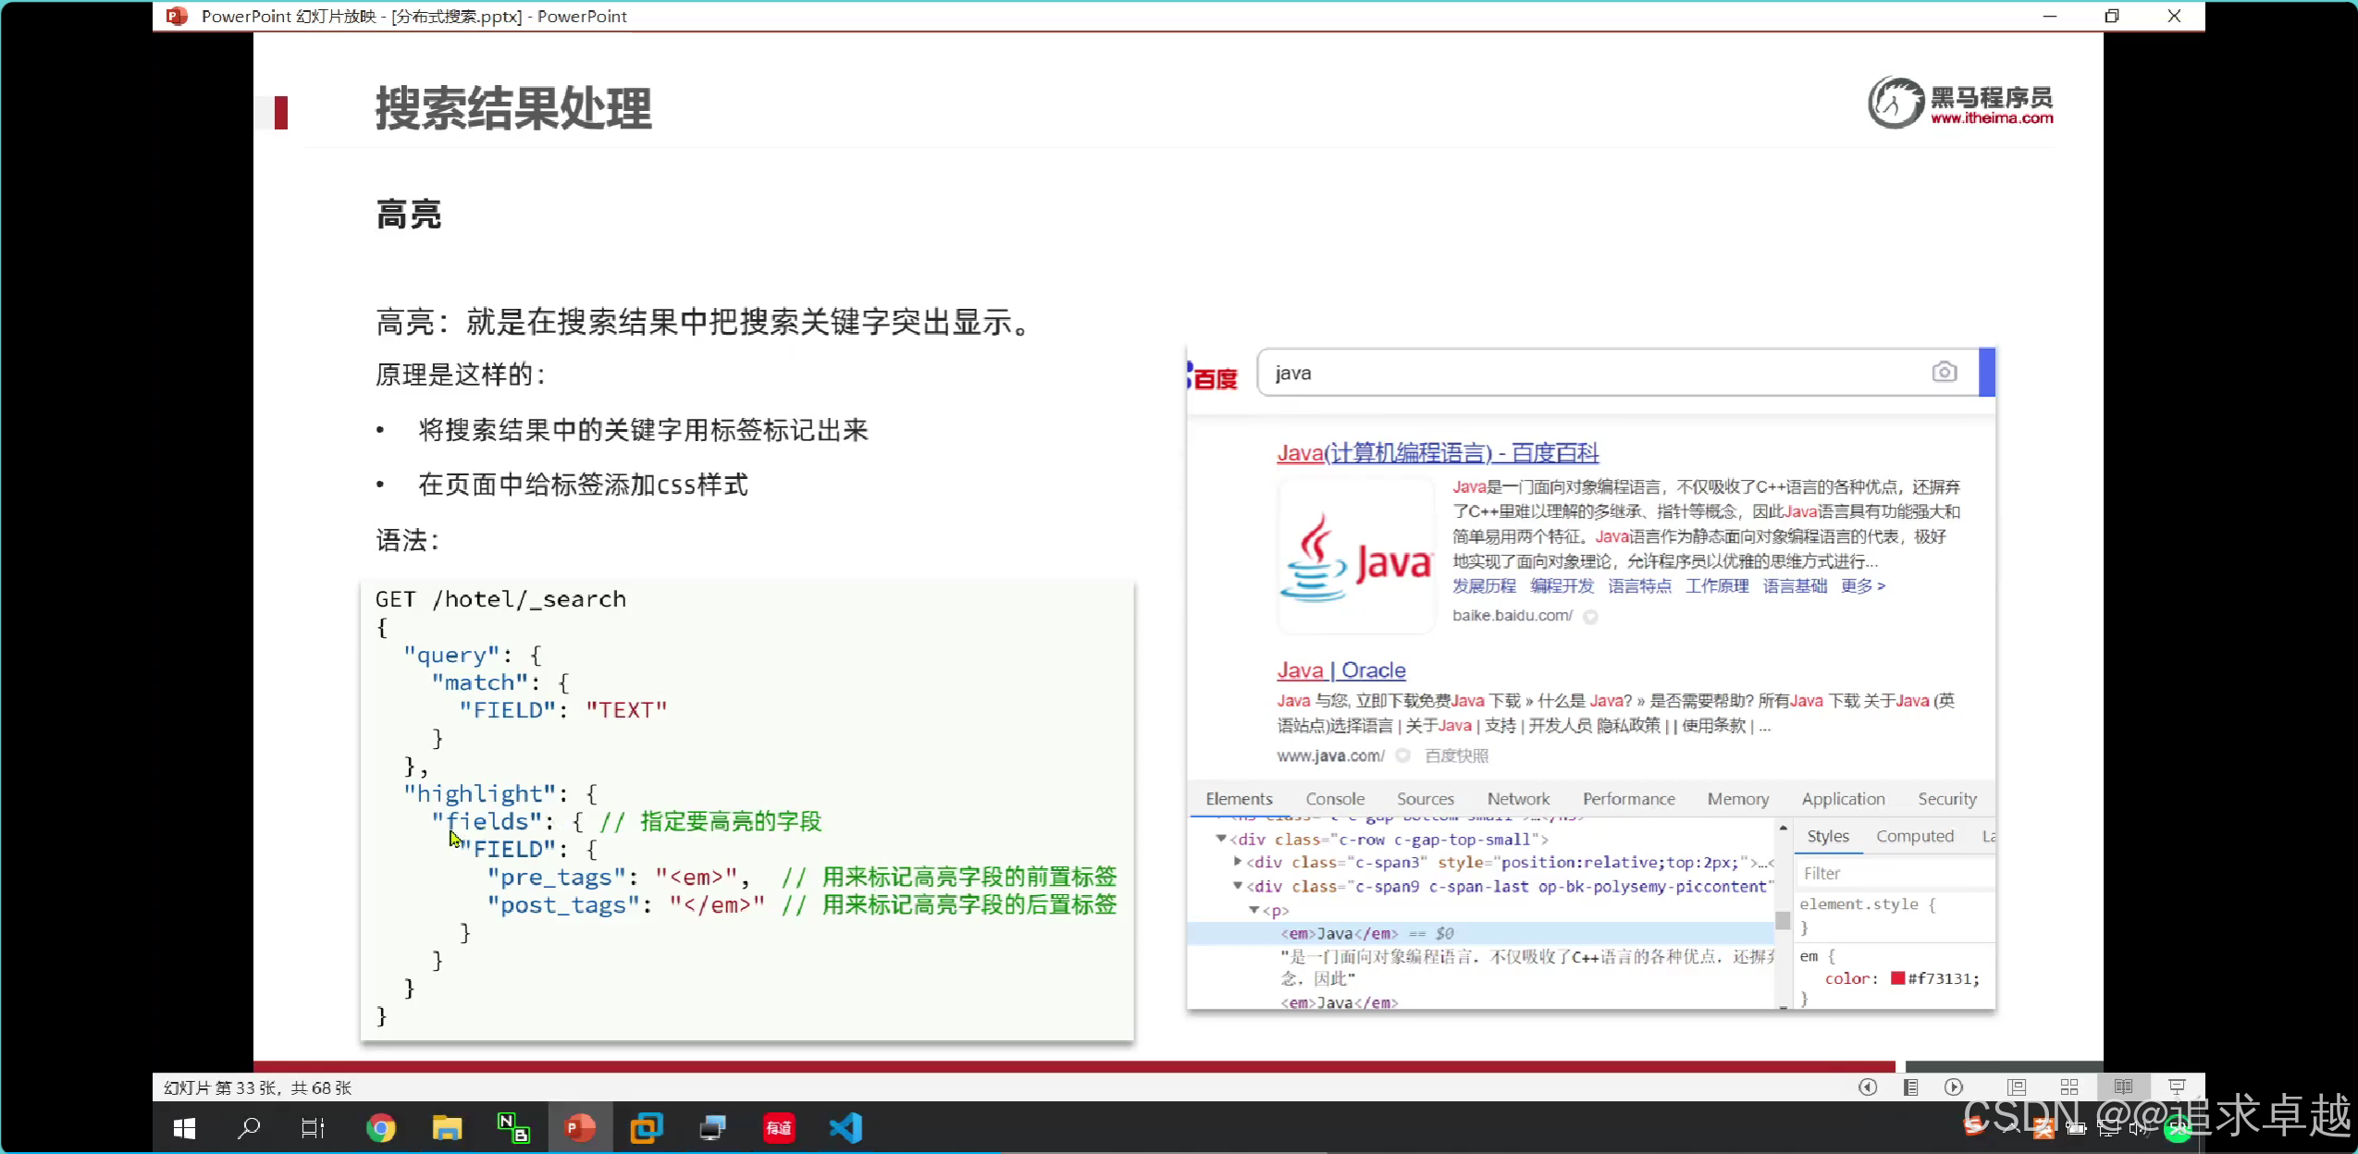Open Java 百度百科 search result link
This screenshot has height=1154, width=2358.
(1437, 453)
